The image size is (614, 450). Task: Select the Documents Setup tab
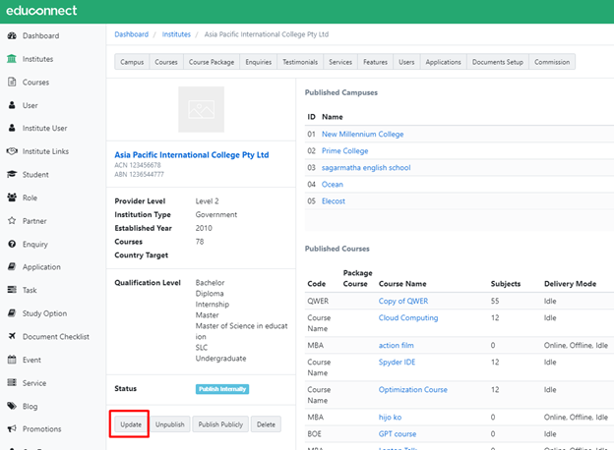pos(497,62)
